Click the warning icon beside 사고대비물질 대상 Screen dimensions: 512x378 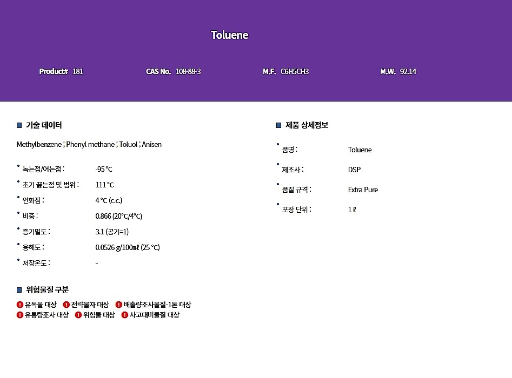pyautogui.click(x=125, y=315)
